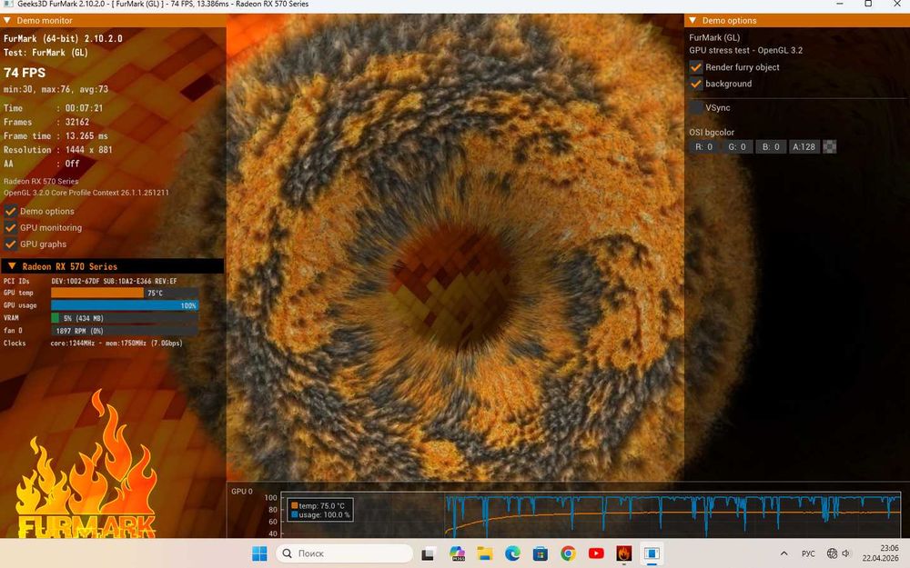Collapse the Demo options panel on right
This screenshot has height=568, width=910.
(x=692, y=20)
